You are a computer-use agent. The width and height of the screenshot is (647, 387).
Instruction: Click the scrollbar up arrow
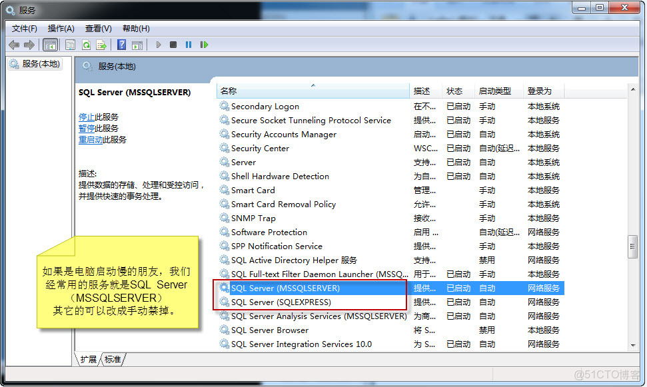click(x=633, y=89)
